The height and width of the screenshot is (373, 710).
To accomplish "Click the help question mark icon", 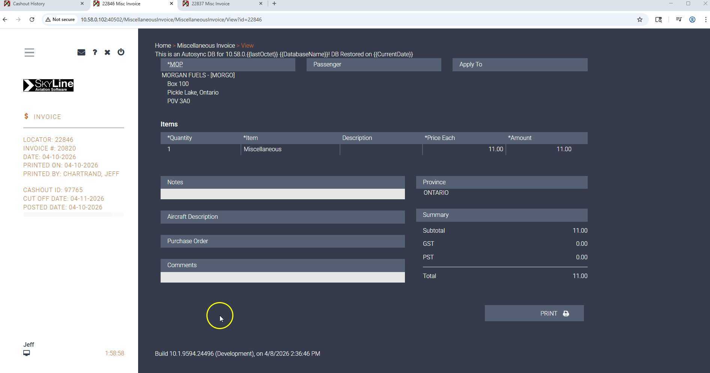I will pos(95,53).
